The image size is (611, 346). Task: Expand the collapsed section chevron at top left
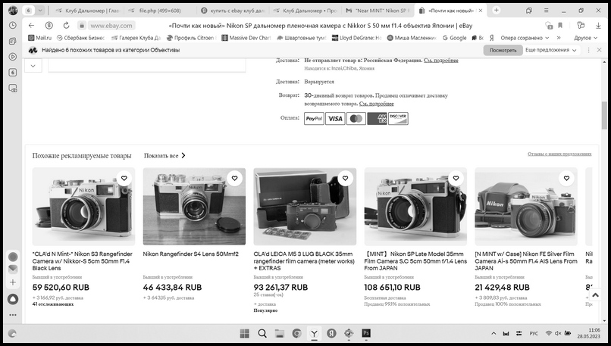point(33,66)
